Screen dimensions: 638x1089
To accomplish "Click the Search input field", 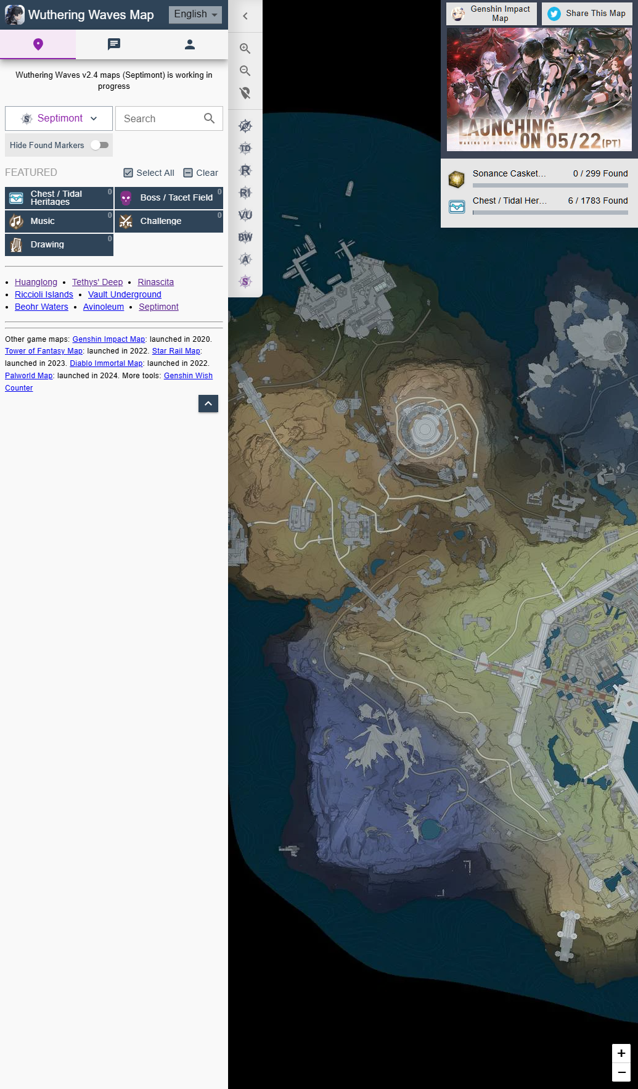I will 169,118.
